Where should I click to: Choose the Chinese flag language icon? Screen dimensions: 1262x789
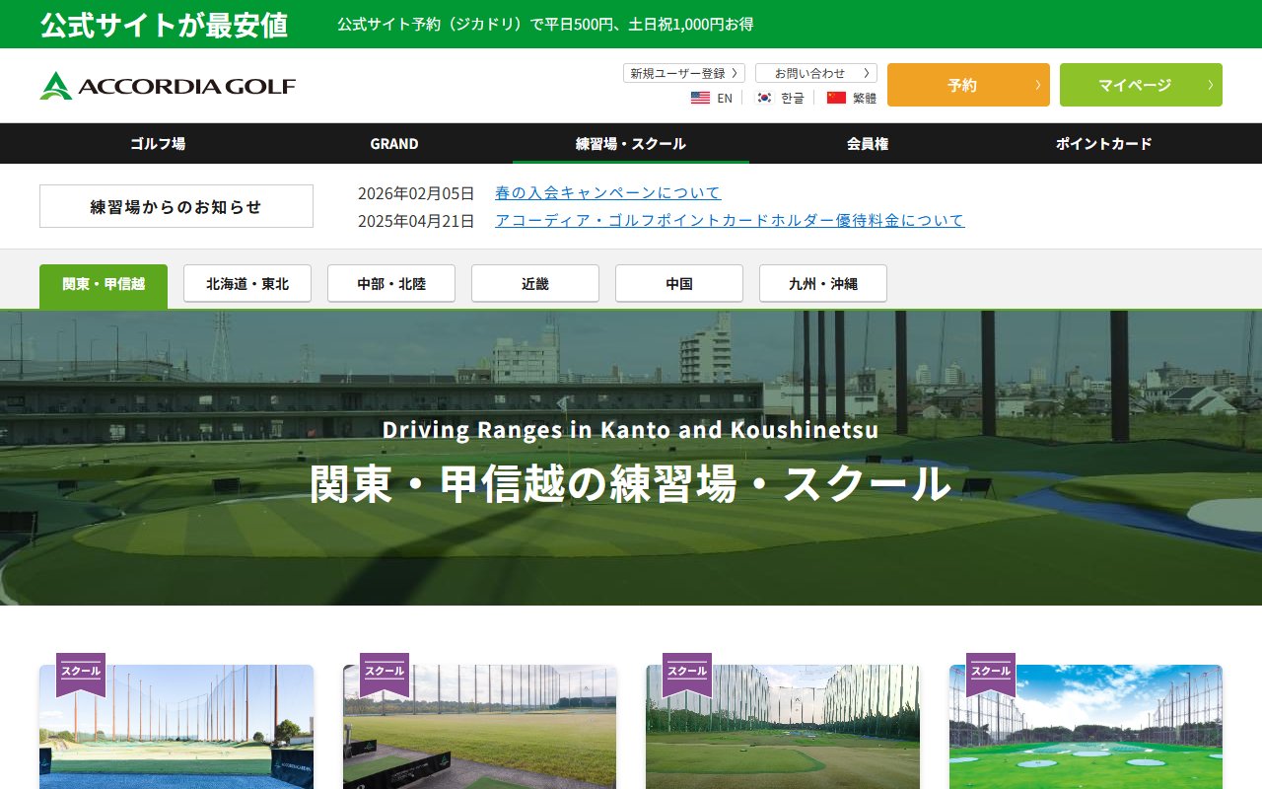837,98
